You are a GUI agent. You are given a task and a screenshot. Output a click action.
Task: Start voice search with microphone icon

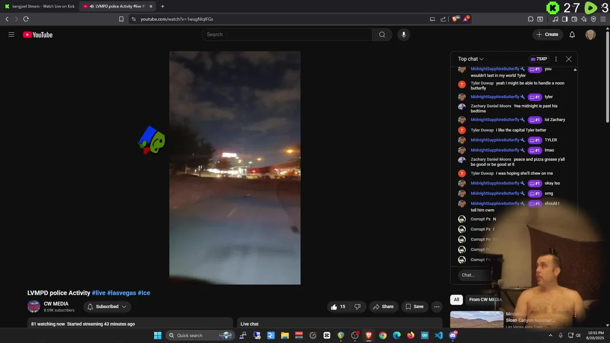tap(404, 34)
